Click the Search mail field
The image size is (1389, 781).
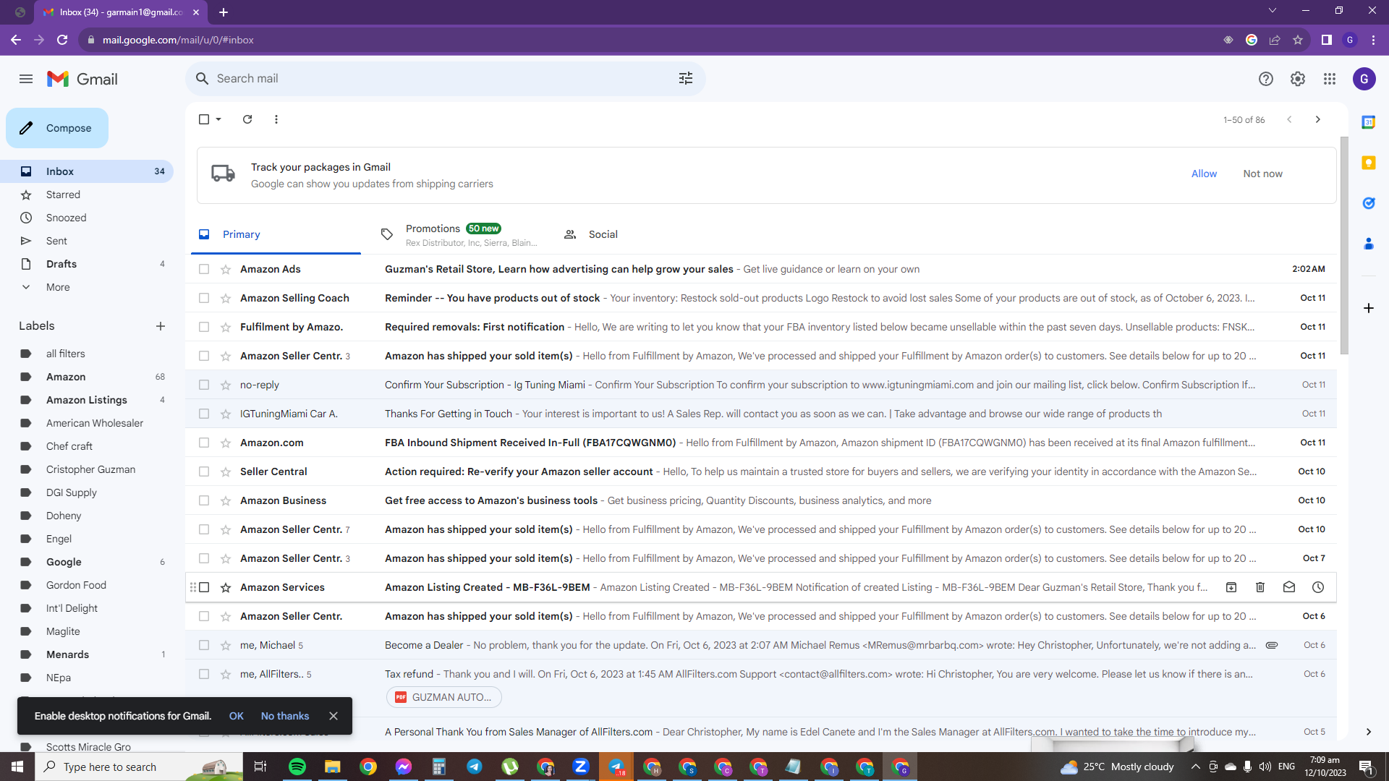(x=445, y=79)
